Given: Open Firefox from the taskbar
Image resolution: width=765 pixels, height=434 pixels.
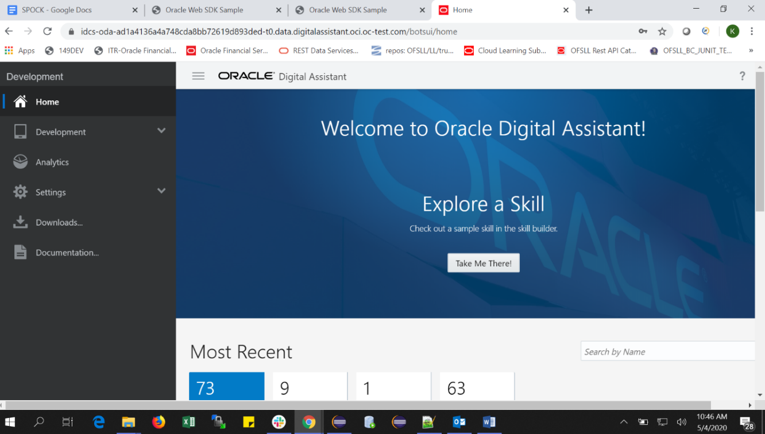Looking at the screenshot, I should pos(159,422).
